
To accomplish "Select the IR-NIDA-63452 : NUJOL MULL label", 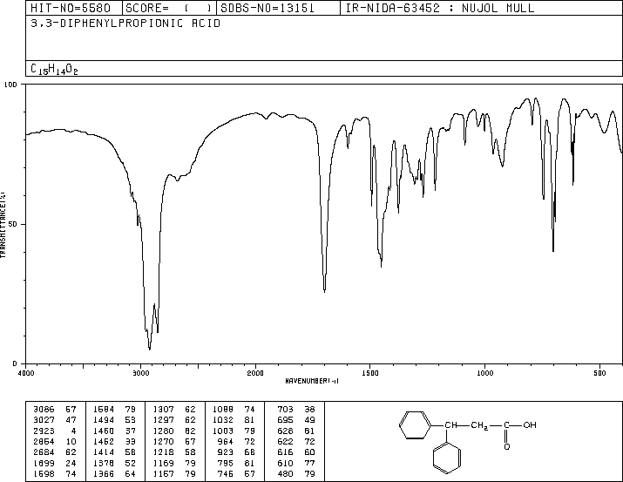I will (x=440, y=9).
